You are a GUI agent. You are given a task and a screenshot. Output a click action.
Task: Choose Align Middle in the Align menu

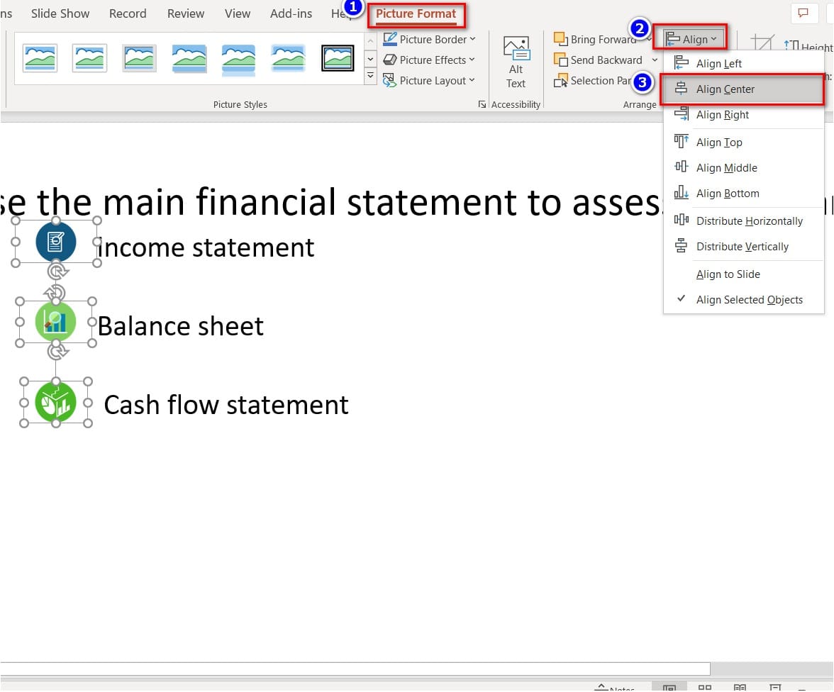[743, 167]
